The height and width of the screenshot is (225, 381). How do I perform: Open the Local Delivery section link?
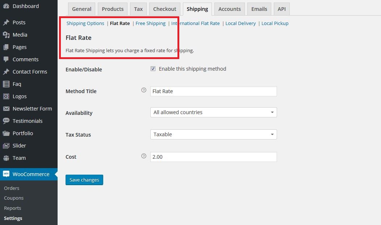(240, 23)
